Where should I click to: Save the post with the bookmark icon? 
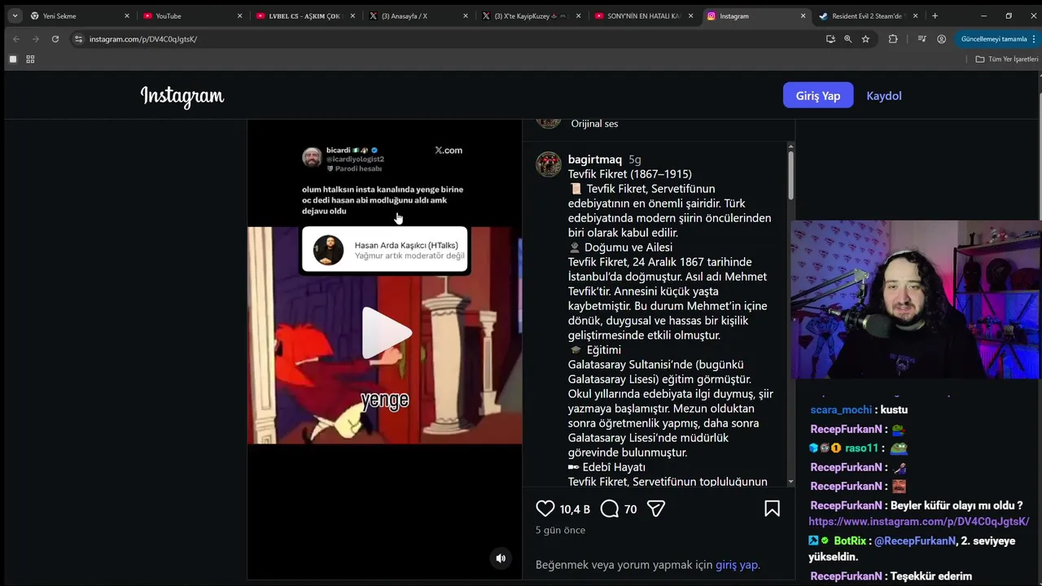(x=772, y=509)
